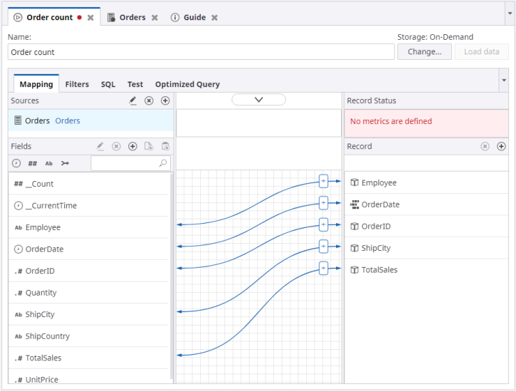The image size is (516, 391).
Task: Click the Change... storage button
Action: click(x=424, y=52)
